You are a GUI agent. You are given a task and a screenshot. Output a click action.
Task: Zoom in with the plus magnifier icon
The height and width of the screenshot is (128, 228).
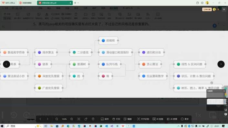click(x=72, y=119)
